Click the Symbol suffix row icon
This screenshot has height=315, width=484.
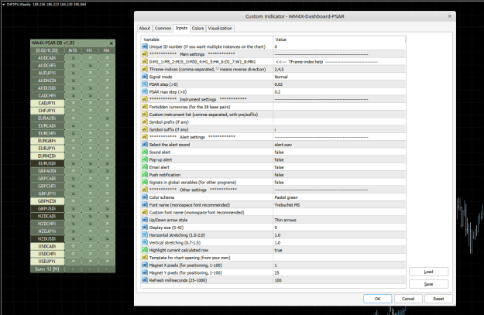[145, 129]
